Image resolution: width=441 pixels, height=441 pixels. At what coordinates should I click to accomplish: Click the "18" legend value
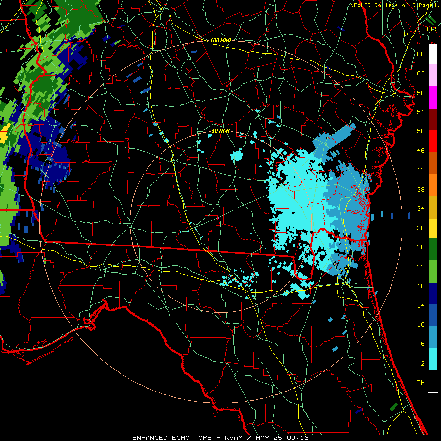click(x=421, y=286)
